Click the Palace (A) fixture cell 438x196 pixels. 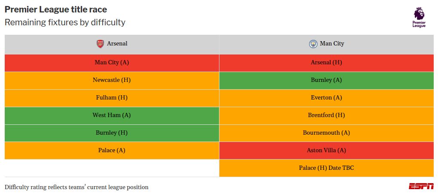[112, 151]
